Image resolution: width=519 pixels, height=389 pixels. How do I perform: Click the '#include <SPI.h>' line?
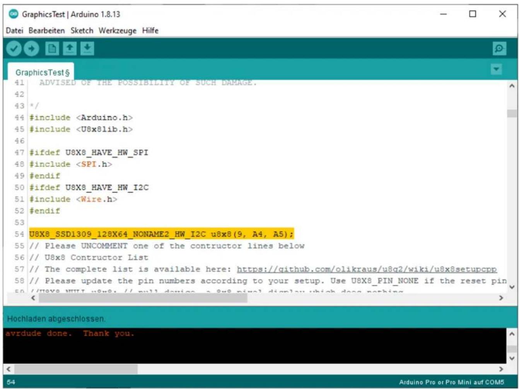pyautogui.click(x=71, y=164)
